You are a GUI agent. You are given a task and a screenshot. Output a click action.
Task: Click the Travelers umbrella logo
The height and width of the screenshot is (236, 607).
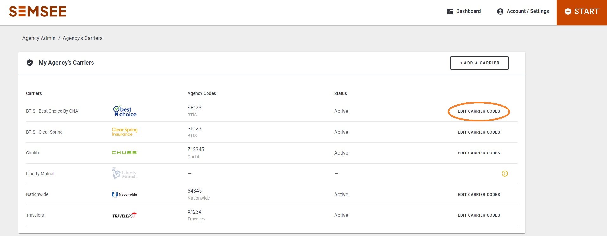coord(125,215)
